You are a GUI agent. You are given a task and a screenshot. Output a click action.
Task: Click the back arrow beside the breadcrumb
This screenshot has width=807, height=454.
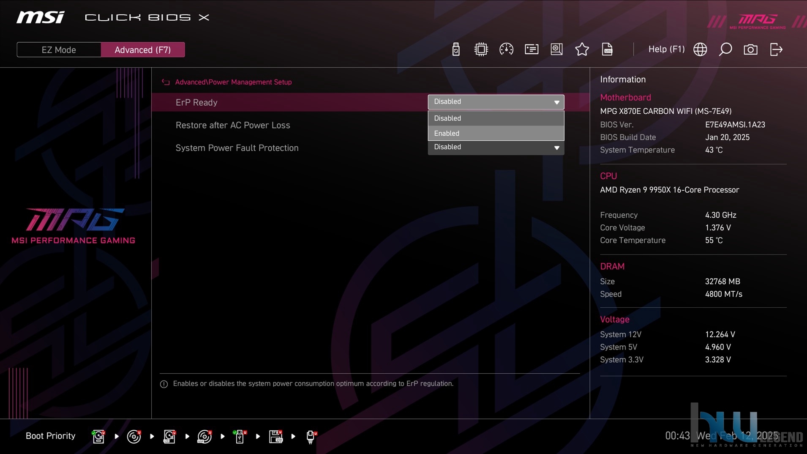point(166,82)
